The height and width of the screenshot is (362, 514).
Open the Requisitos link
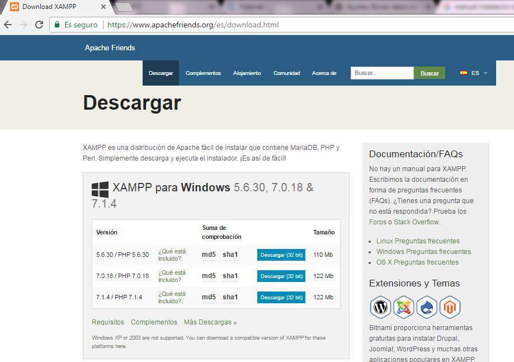108,322
